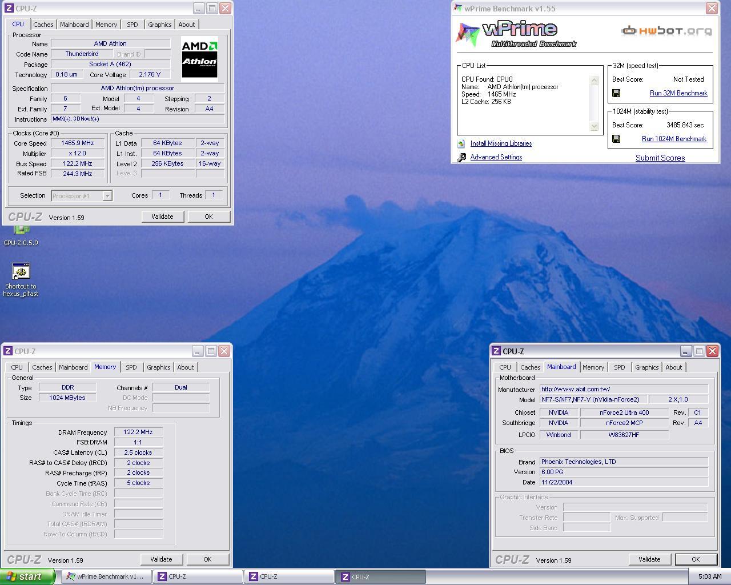Click the memory Size field 1024 MBytes

[x=67, y=398]
